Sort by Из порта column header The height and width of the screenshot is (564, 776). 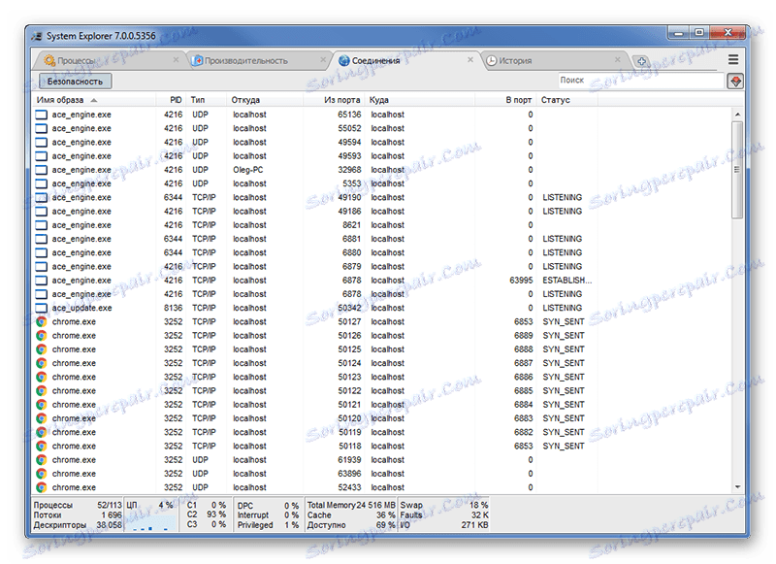(334, 100)
